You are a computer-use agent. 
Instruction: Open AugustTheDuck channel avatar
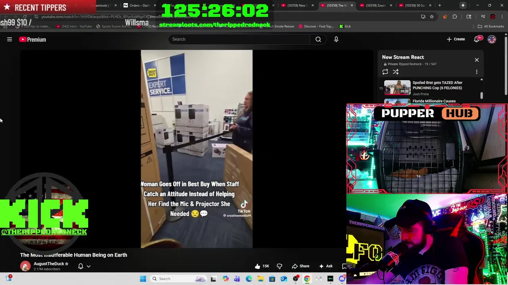click(x=25, y=266)
